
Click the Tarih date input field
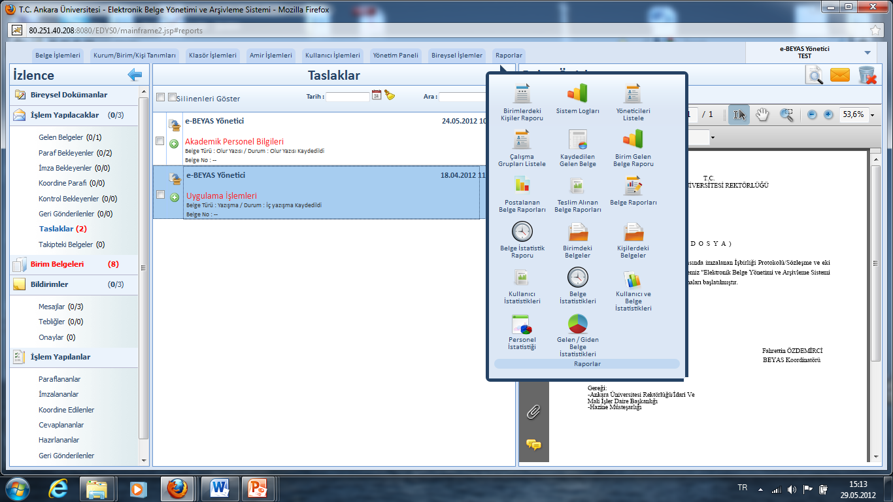click(x=347, y=97)
